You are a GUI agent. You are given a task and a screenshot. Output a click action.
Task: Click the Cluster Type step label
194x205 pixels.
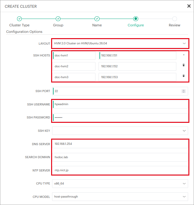(19, 25)
